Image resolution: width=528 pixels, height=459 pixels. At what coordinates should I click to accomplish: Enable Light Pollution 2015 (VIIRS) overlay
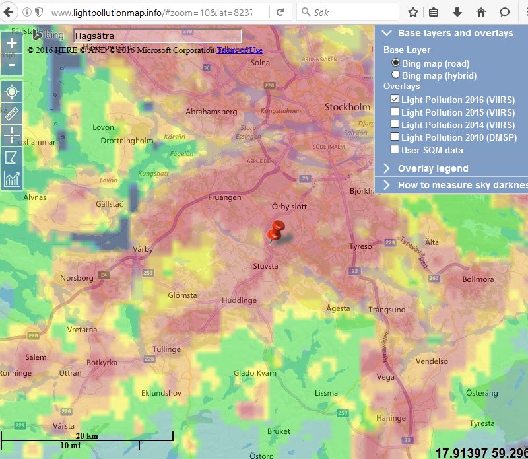(395, 112)
